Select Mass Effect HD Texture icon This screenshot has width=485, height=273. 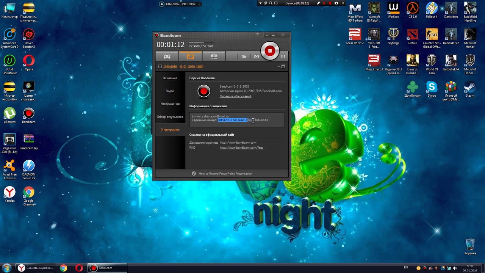pyautogui.click(x=355, y=12)
